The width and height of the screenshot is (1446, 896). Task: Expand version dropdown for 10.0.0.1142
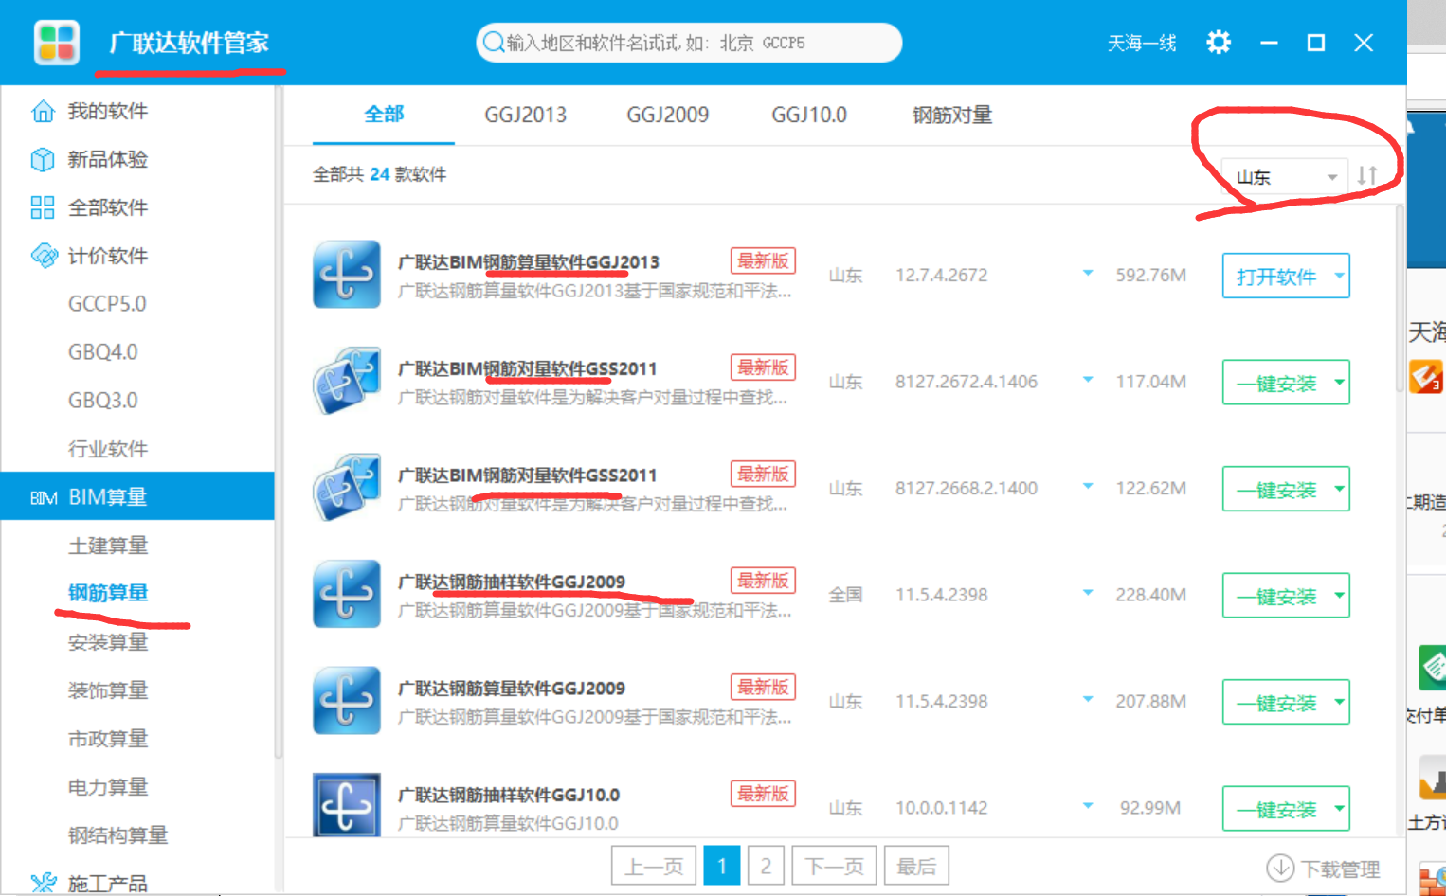[x=1088, y=806]
